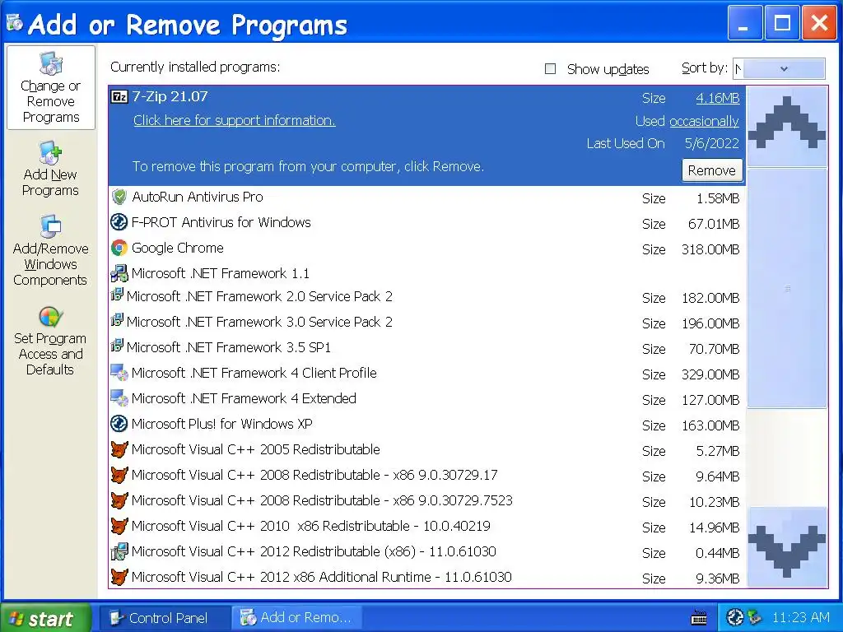This screenshot has height=632, width=843.
Task: Select Microsoft .NET Framework 1.1 entry
Action: point(427,273)
